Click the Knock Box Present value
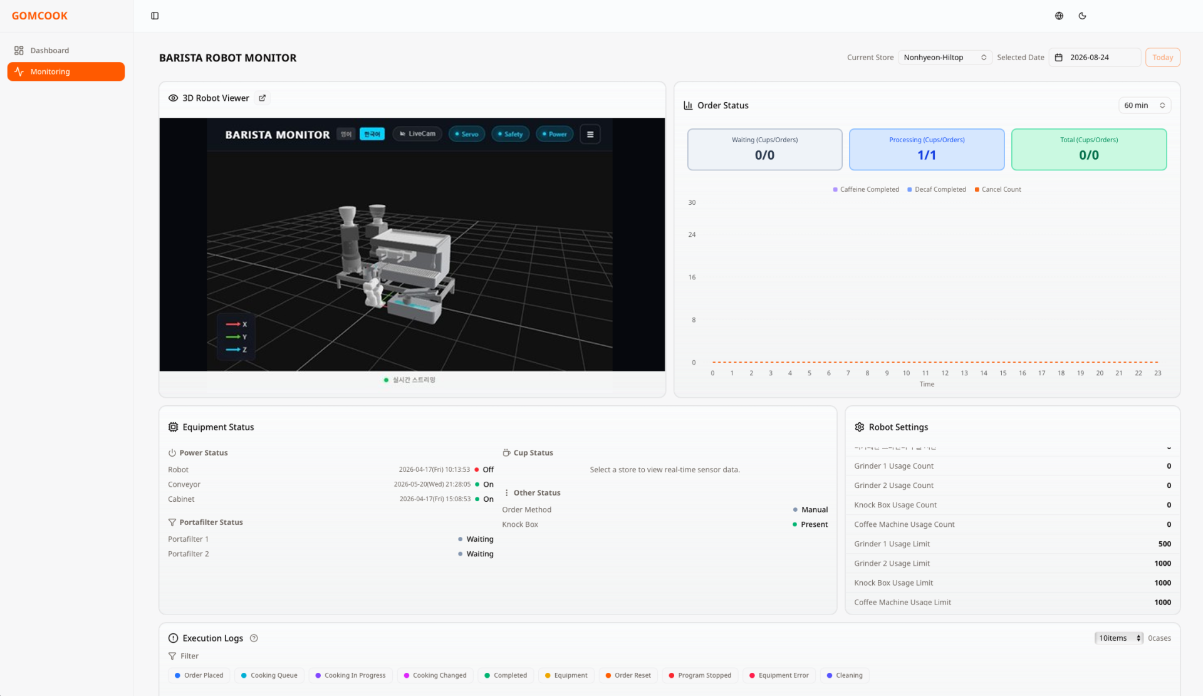Viewport: 1203px width, 696px height. coord(810,524)
